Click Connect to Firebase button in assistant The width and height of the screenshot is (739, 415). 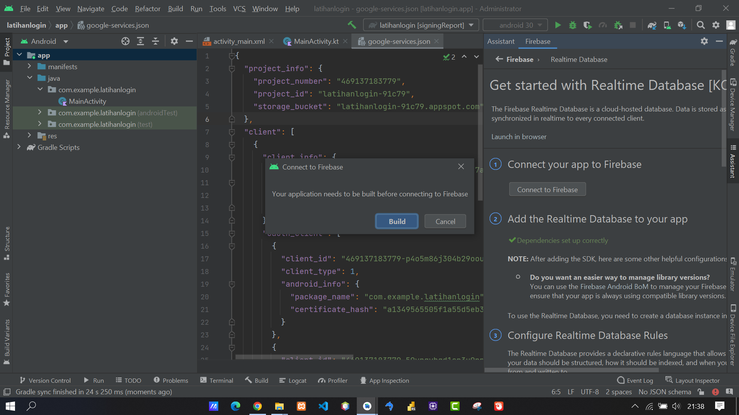(547, 189)
